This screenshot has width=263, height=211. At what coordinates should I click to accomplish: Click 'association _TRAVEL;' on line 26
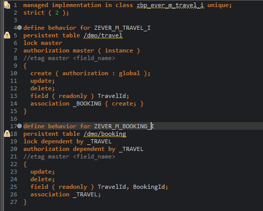66,194
